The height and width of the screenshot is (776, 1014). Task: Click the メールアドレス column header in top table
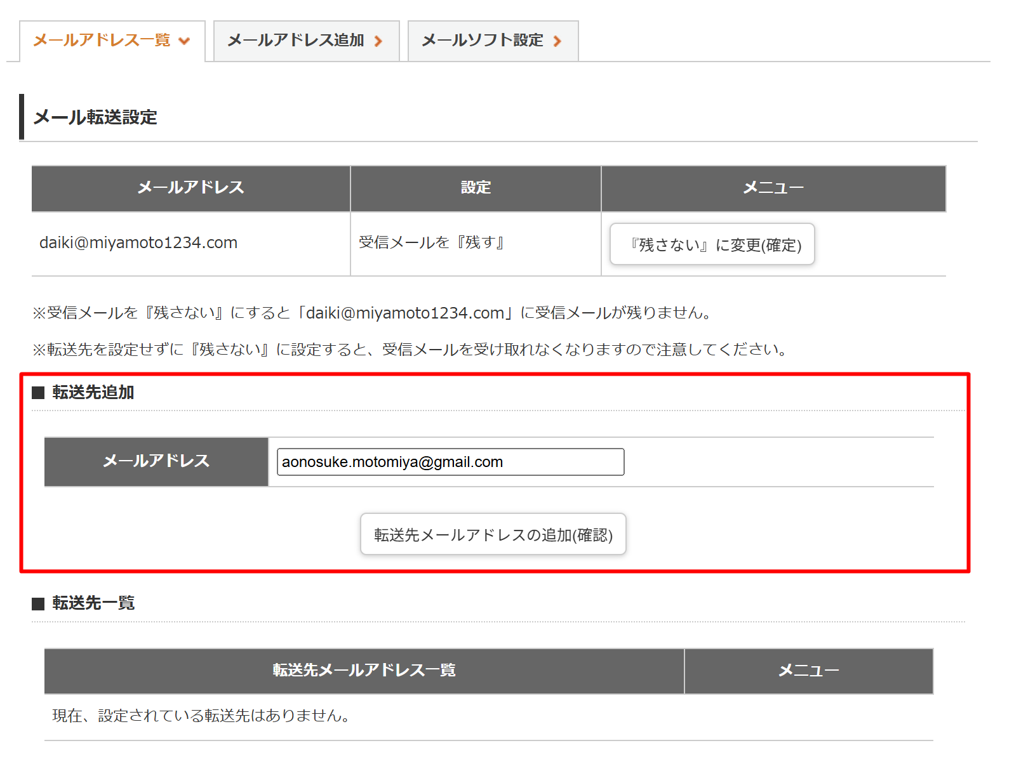190,188
